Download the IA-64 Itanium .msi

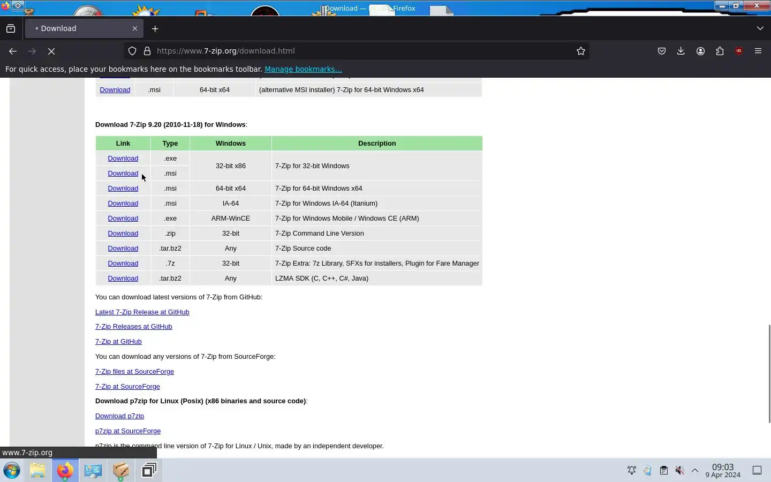[x=123, y=203]
